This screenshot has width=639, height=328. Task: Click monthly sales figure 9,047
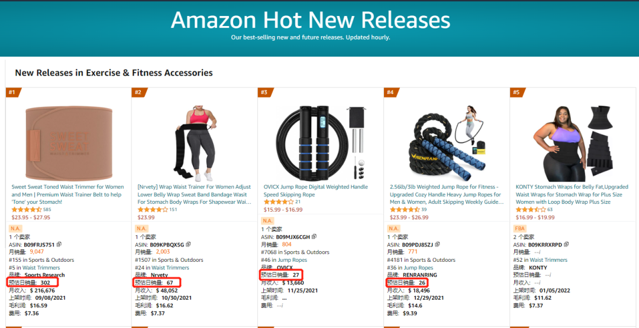(x=37, y=252)
